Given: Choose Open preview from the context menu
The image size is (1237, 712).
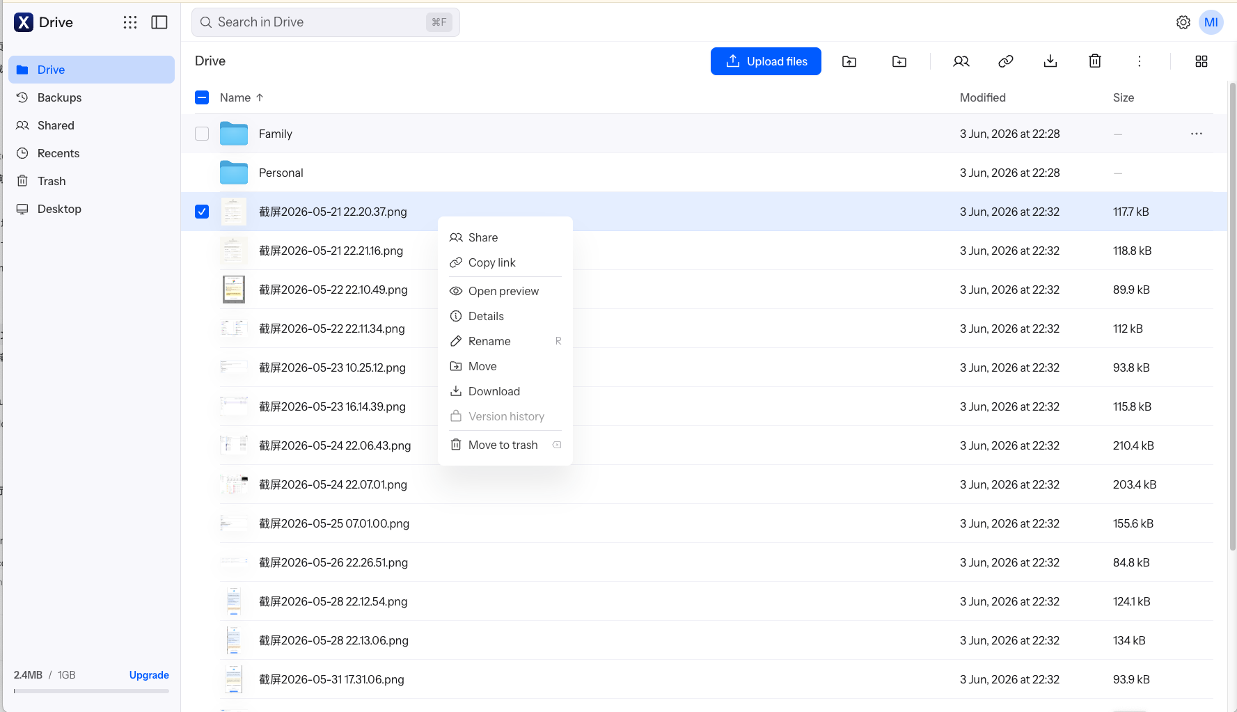Looking at the screenshot, I should (505, 291).
